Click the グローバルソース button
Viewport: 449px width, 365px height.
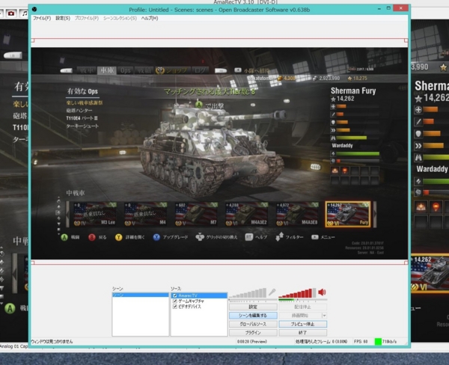[253, 324]
